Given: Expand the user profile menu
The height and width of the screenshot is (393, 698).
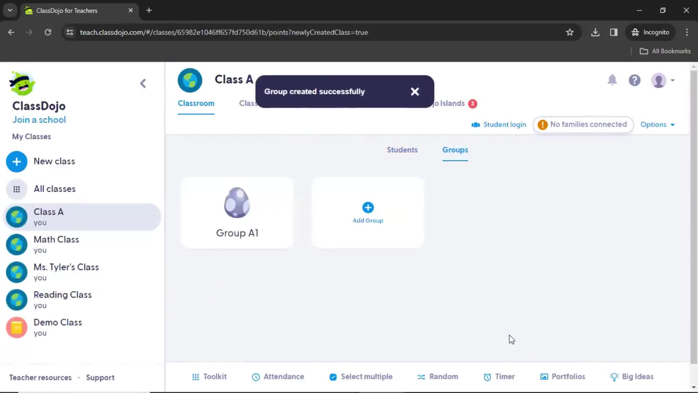Looking at the screenshot, I should (x=663, y=80).
